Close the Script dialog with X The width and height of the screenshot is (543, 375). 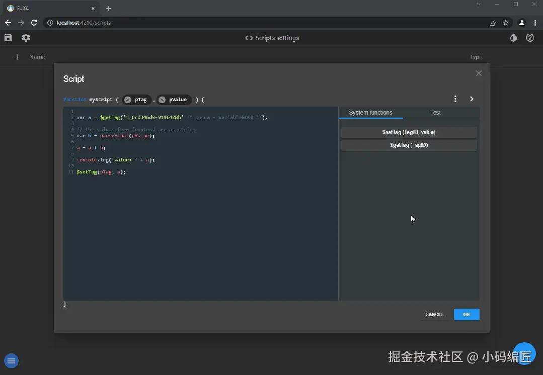[x=479, y=73]
